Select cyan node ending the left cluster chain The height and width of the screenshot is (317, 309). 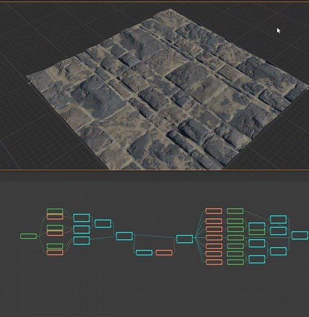124,236
